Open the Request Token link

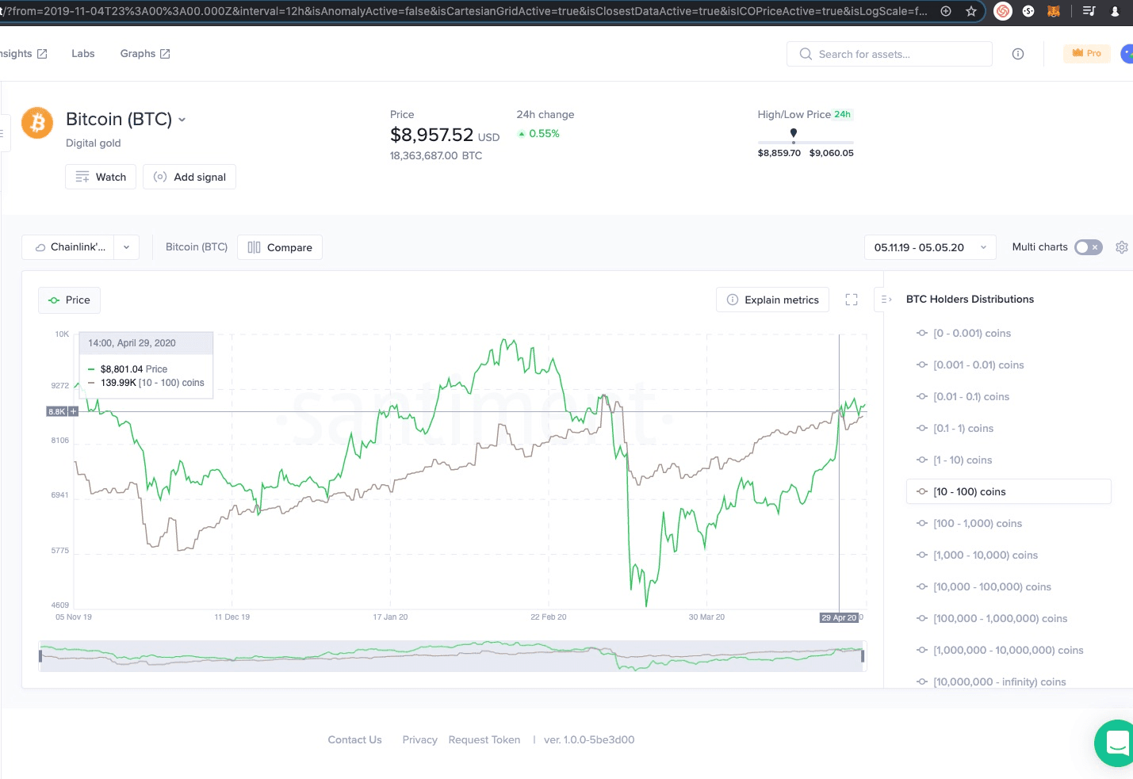(x=484, y=739)
